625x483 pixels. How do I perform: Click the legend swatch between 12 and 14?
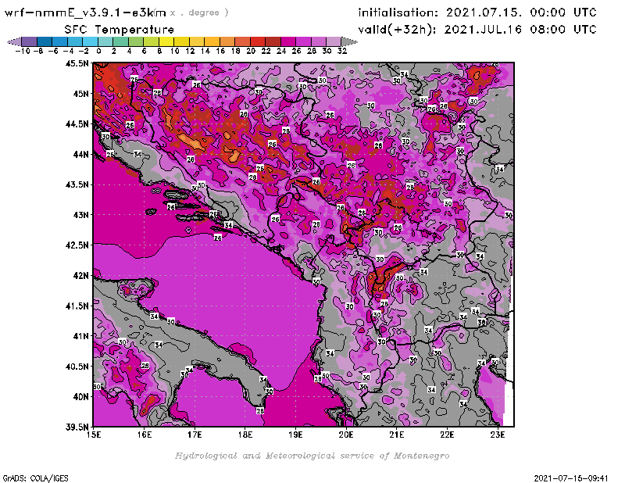197,41
